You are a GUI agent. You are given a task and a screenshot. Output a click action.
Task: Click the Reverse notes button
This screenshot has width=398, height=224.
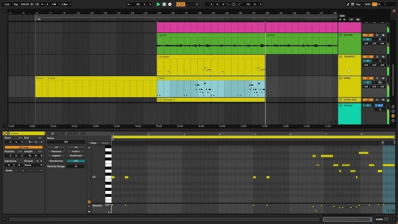point(56,151)
